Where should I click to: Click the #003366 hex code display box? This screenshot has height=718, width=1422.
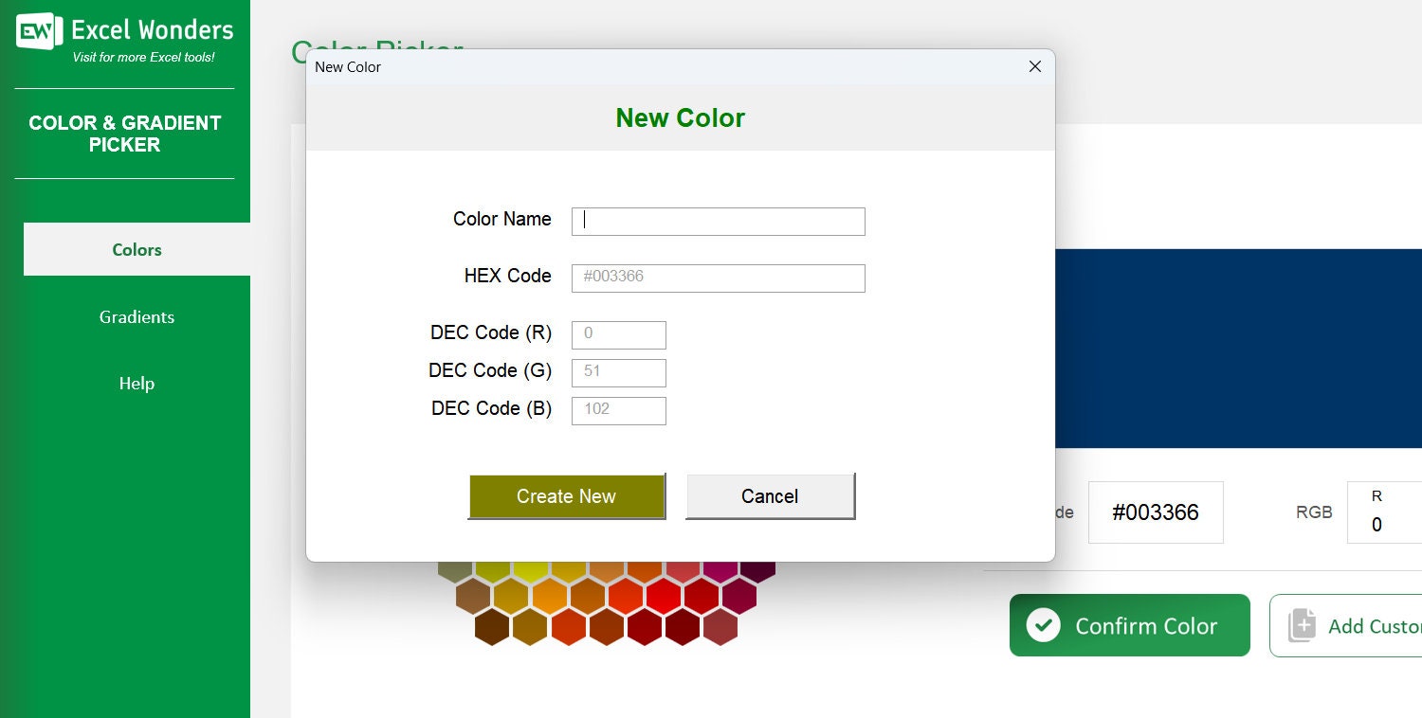1156,512
